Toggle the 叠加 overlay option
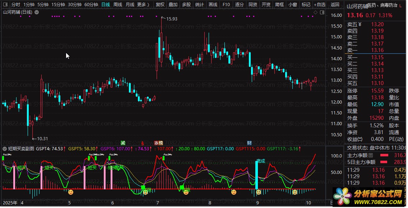This screenshot has width=408, height=208. 173,5
